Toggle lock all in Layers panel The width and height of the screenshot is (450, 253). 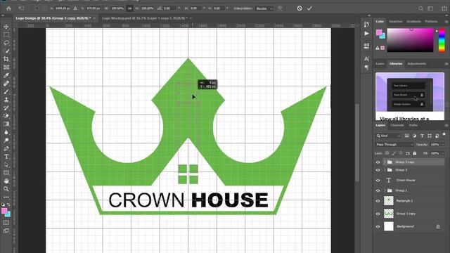pyautogui.click(x=415, y=153)
